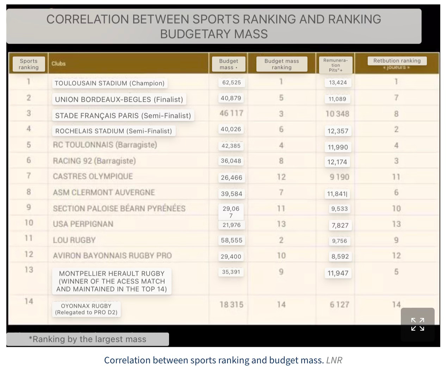Screen dimensions: 448x369
Task: Click budget mass value '39,584'
Action: (231, 194)
